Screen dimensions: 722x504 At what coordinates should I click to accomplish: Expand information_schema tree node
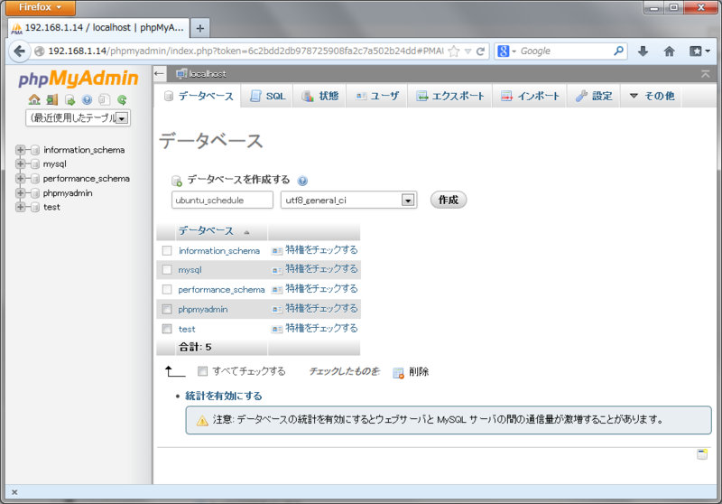tap(20, 150)
